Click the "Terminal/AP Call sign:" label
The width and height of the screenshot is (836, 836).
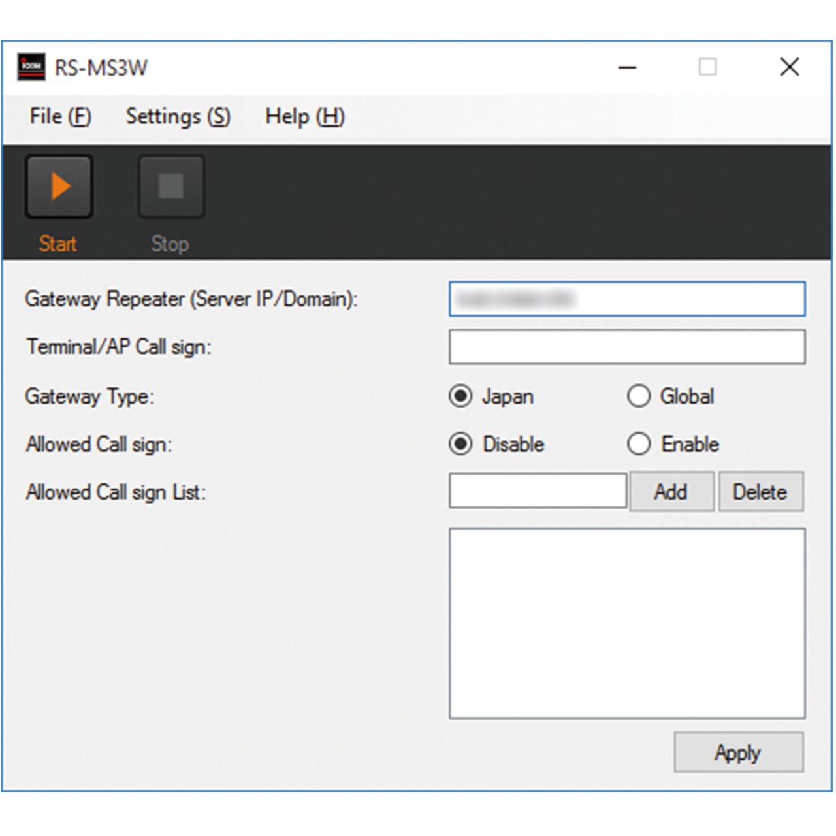(119, 347)
